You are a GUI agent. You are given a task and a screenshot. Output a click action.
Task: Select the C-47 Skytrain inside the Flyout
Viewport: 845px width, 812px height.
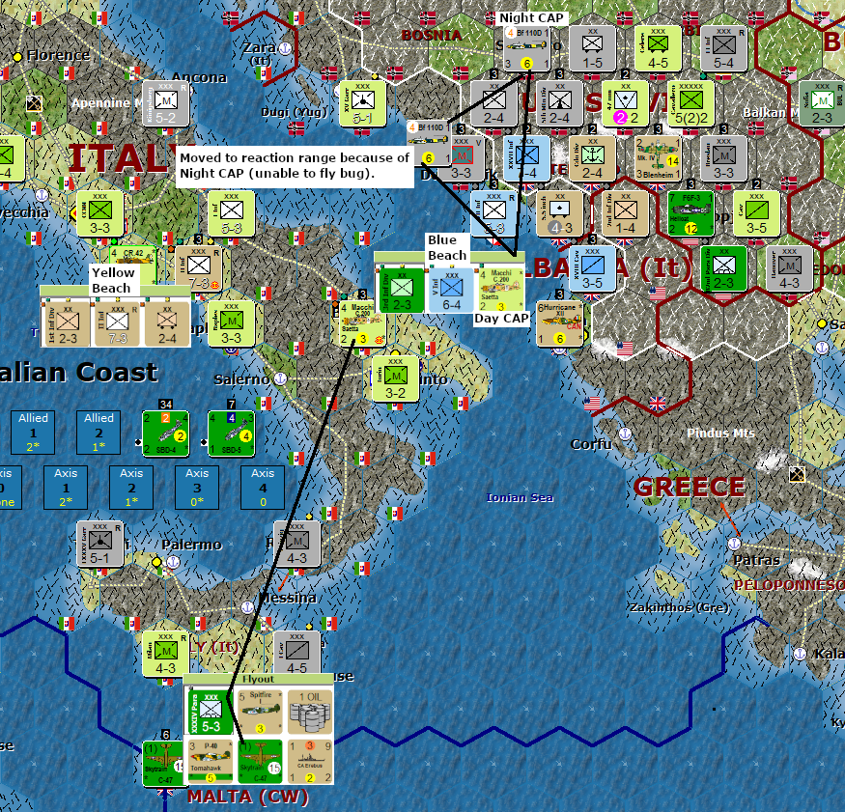261,762
